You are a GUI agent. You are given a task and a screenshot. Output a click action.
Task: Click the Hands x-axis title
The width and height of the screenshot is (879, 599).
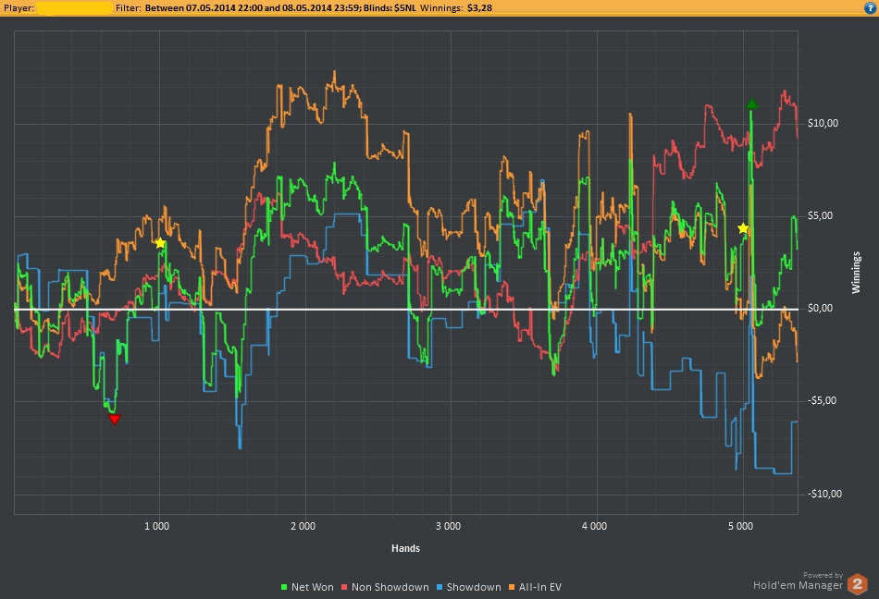pyautogui.click(x=405, y=548)
